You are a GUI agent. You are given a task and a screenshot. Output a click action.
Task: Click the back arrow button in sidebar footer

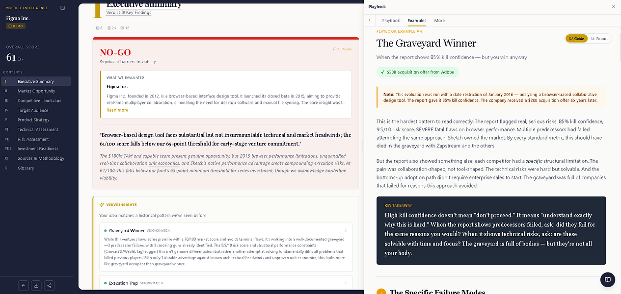point(23,285)
